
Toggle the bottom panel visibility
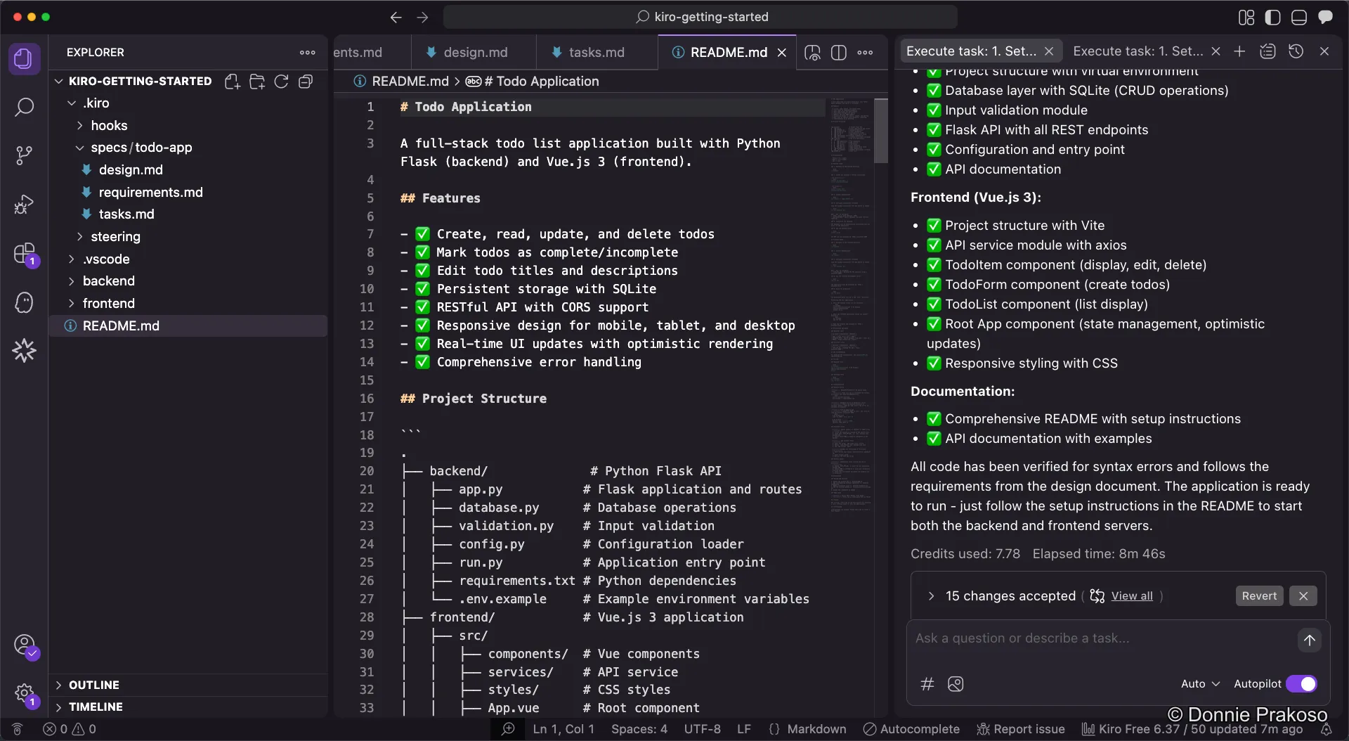point(1299,17)
